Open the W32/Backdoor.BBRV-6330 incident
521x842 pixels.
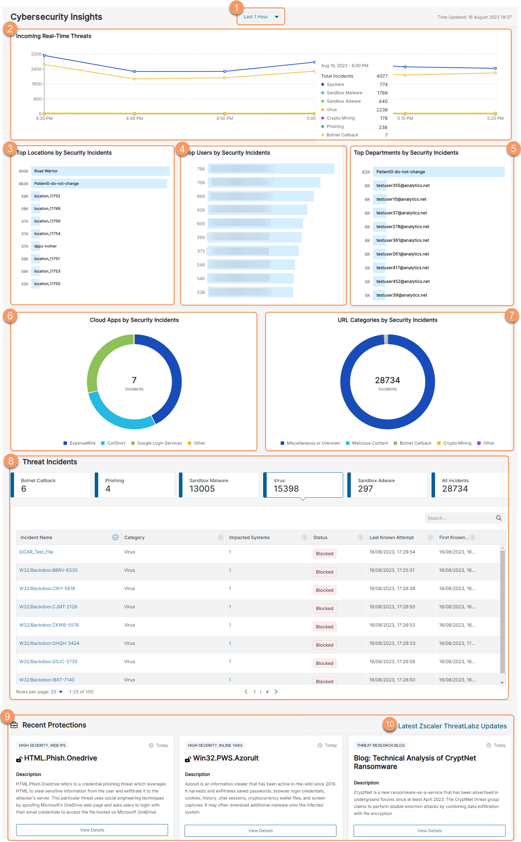point(48,570)
